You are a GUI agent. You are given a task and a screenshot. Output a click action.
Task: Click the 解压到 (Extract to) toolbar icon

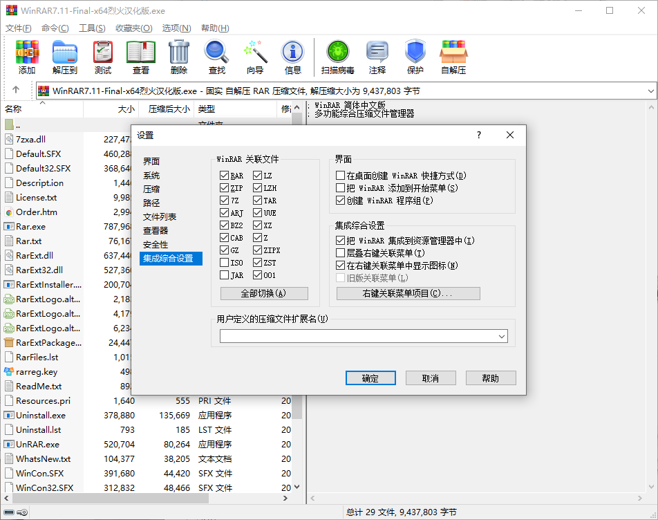pyautogui.click(x=65, y=52)
